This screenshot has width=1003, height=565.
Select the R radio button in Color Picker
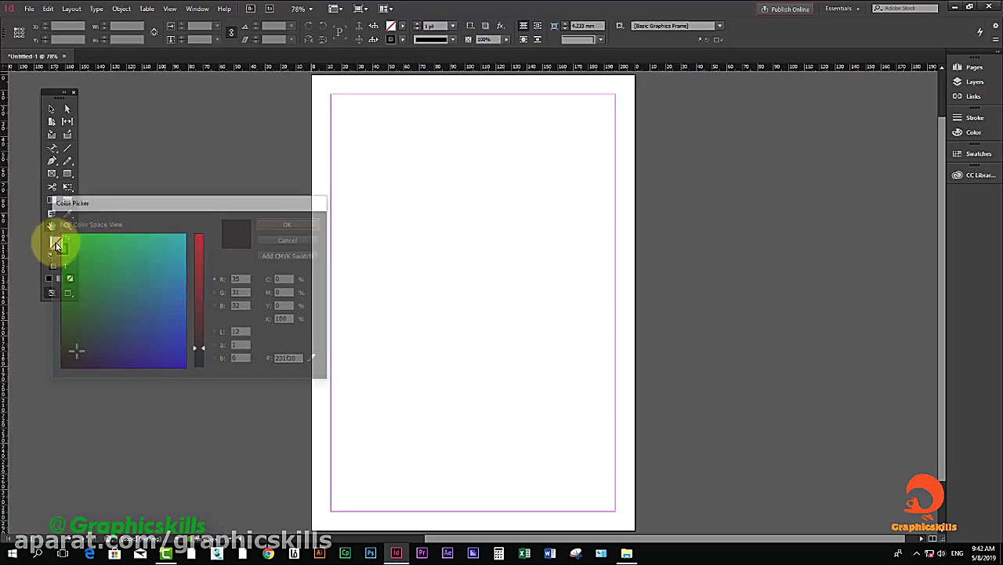(x=214, y=279)
